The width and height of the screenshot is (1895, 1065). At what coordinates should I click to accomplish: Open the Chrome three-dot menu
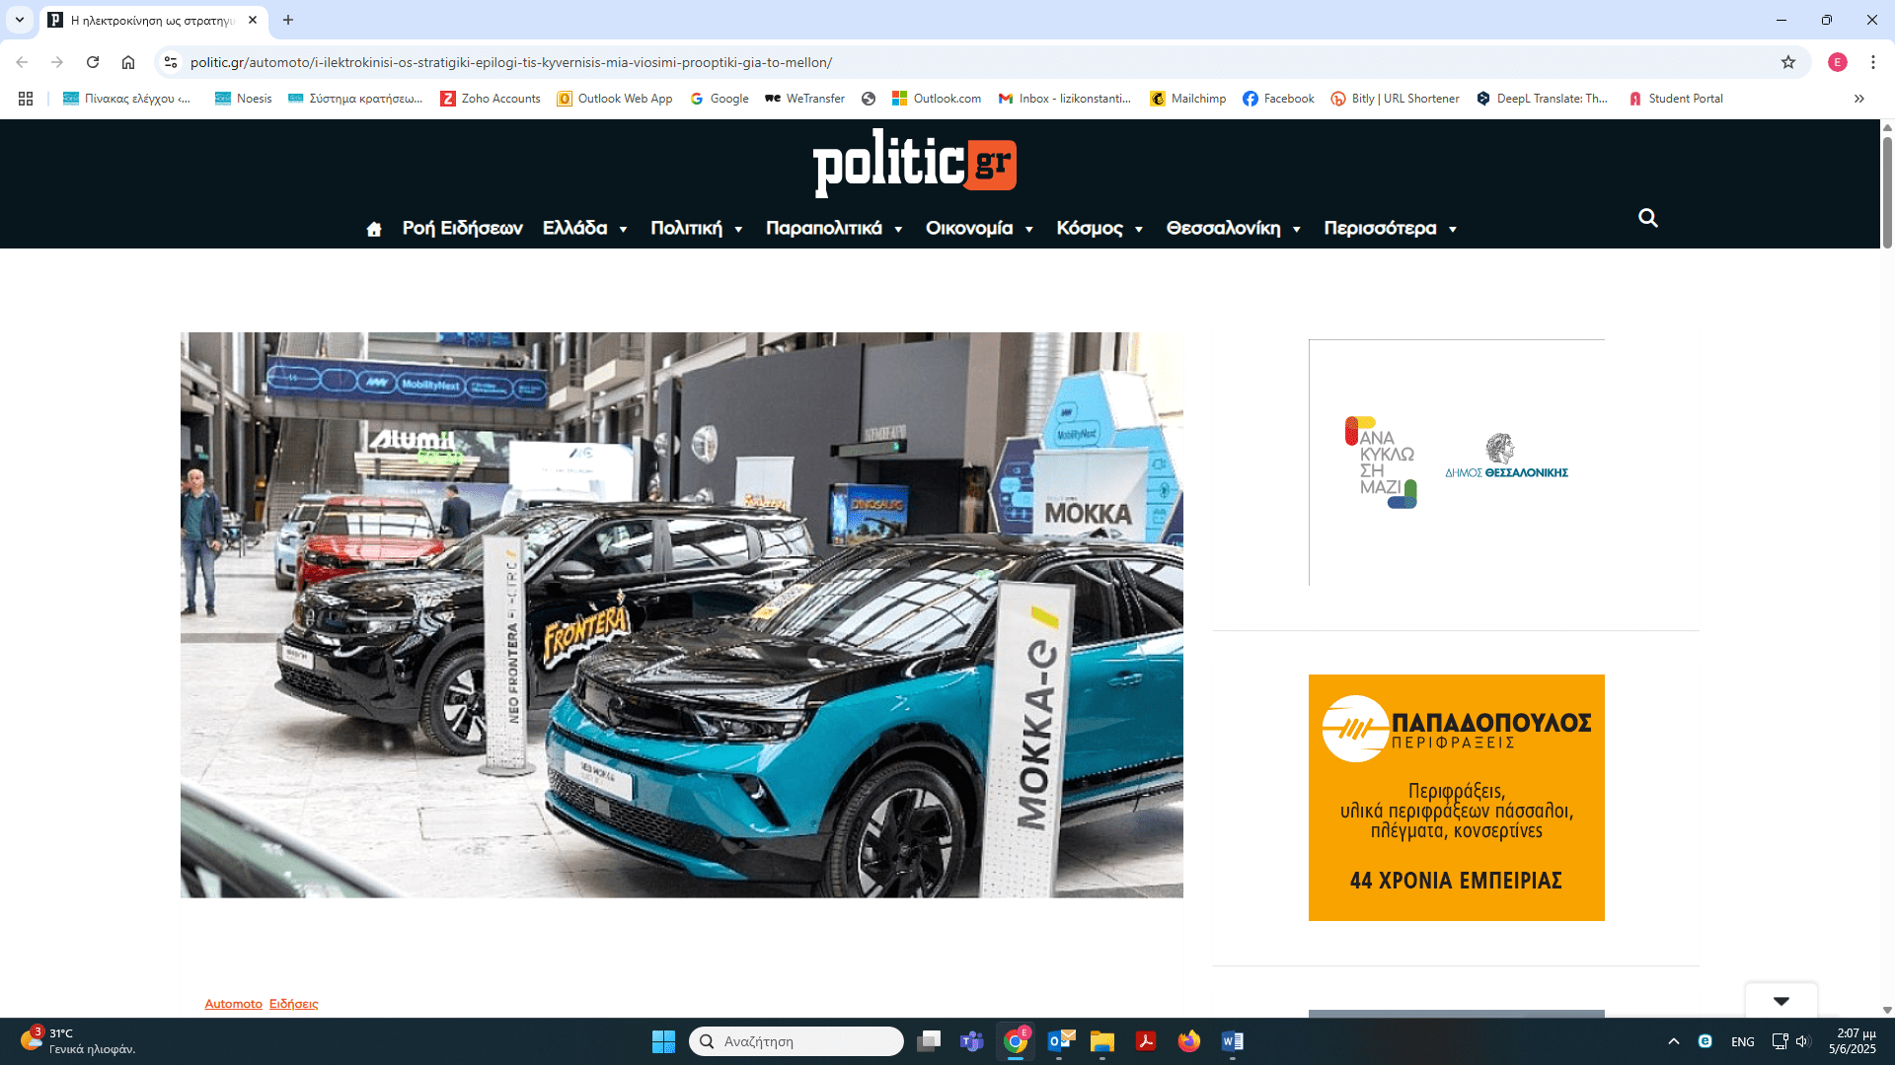(x=1872, y=62)
